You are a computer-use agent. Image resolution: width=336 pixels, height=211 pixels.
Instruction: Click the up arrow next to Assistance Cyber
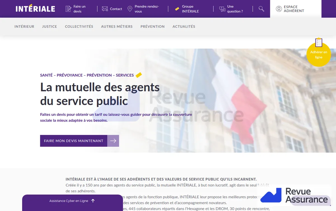pyautogui.click(x=93, y=201)
